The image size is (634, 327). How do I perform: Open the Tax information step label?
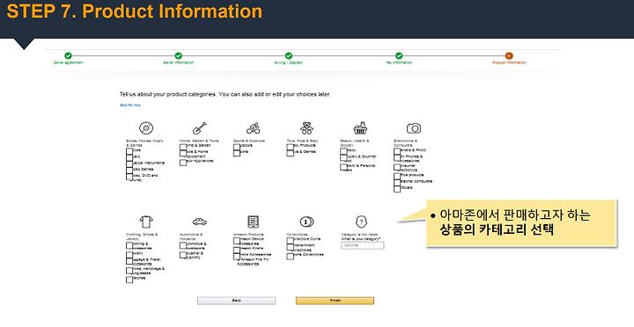click(x=399, y=62)
